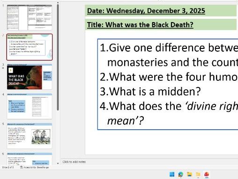Click the slide number indicator in status bar
The height and width of the screenshot is (179, 238).
[x=8, y=167]
